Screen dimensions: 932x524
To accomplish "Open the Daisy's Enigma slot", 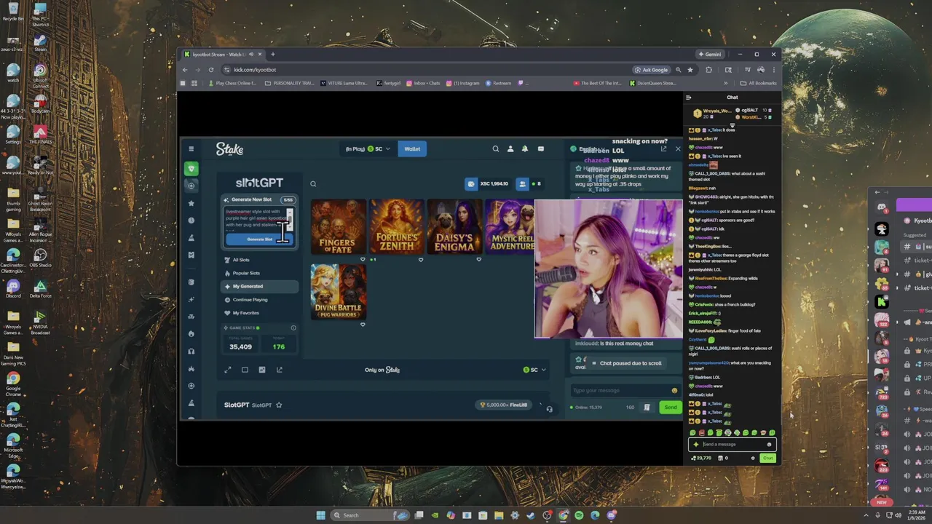I will pyautogui.click(x=454, y=227).
